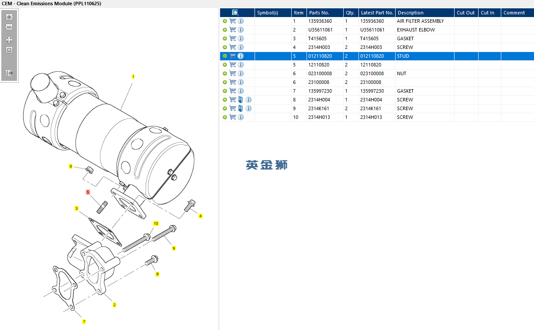This screenshot has width=534, height=330.
Task: Click green gear icon in 23100008 row
Action: click(225, 82)
